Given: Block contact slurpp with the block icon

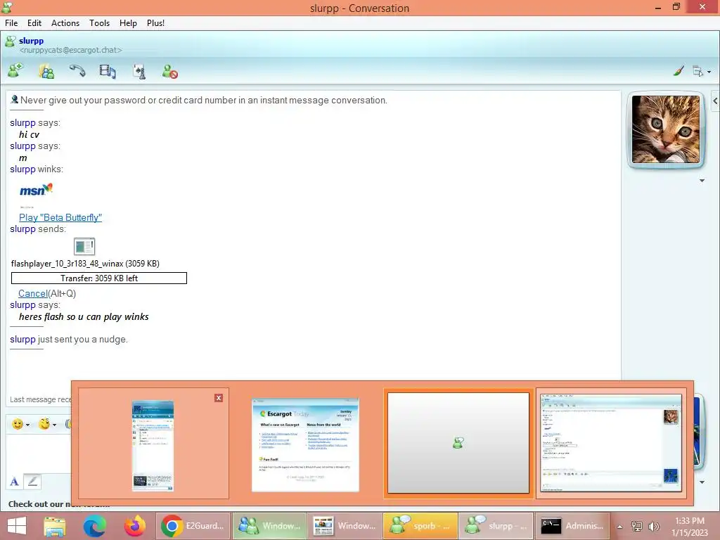Looking at the screenshot, I should tap(170, 71).
